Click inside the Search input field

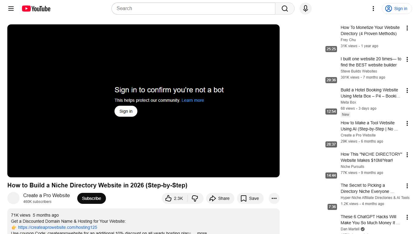[x=192, y=9]
